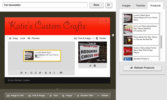This screenshot has width=167, height=100.
Task: Select the Products tab
Action: (x=155, y=6)
